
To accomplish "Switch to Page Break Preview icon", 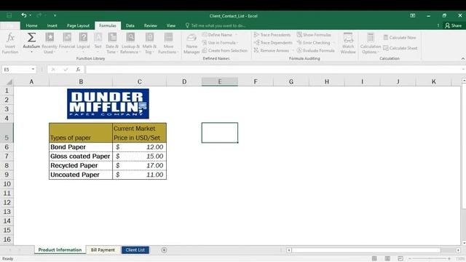I will [400, 259].
